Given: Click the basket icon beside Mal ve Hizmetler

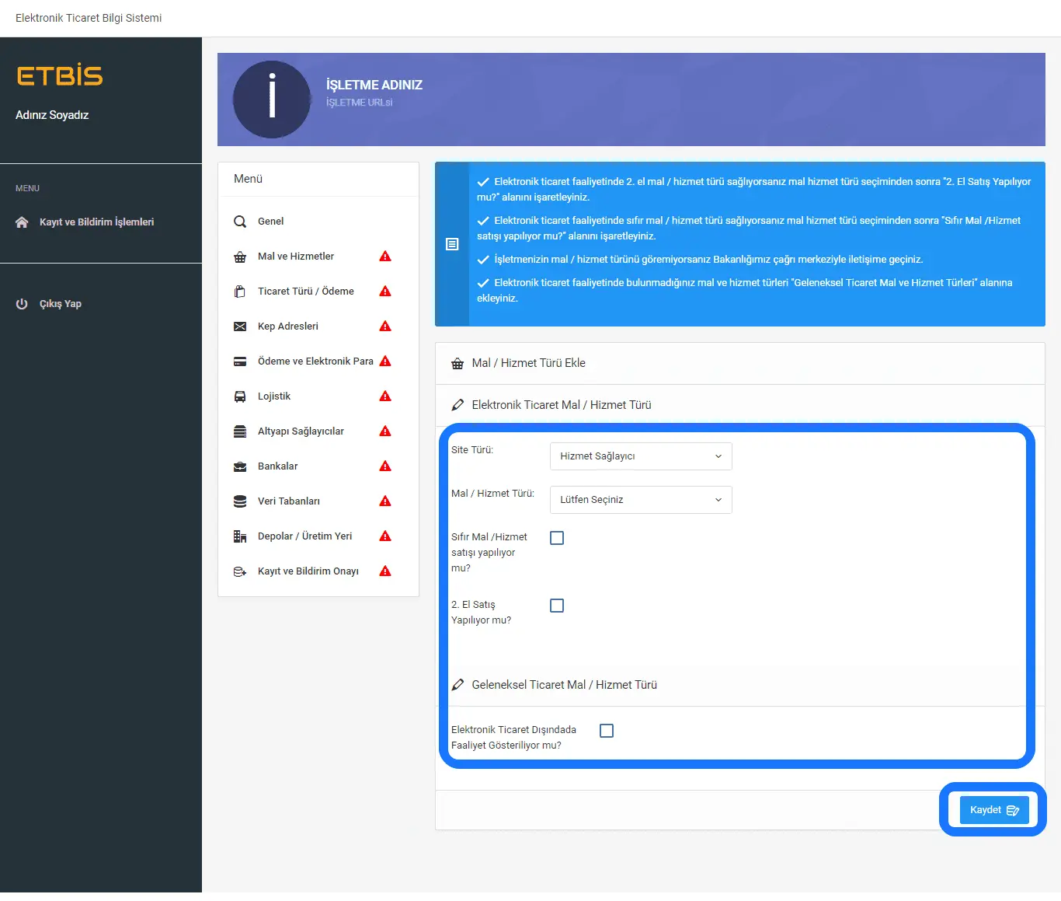Looking at the screenshot, I should tap(240, 257).
